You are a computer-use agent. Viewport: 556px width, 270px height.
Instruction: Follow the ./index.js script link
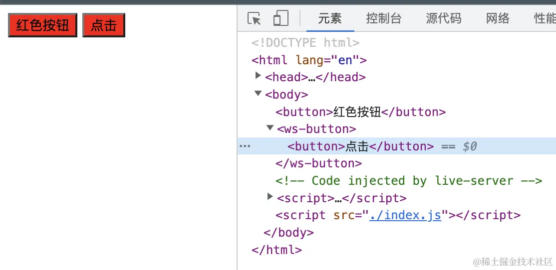click(405, 215)
